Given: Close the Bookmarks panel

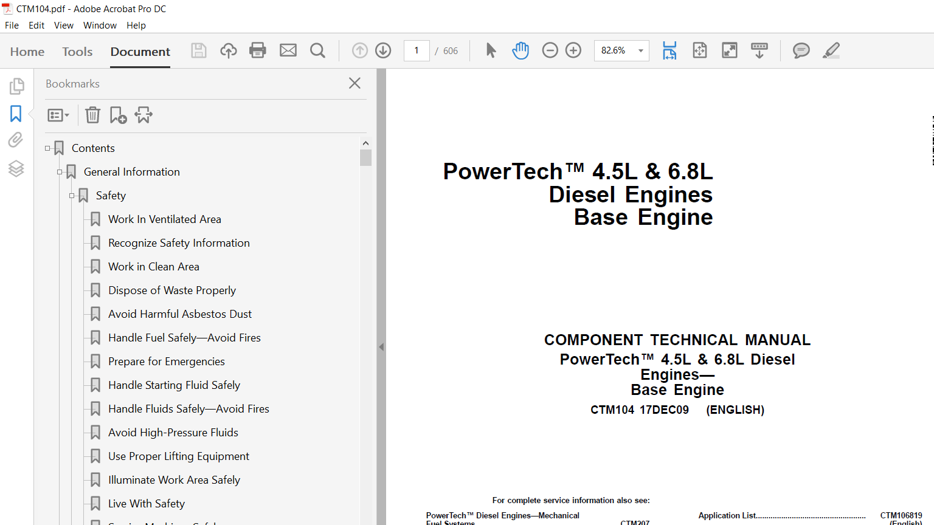Looking at the screenshot, I should 355,83.
